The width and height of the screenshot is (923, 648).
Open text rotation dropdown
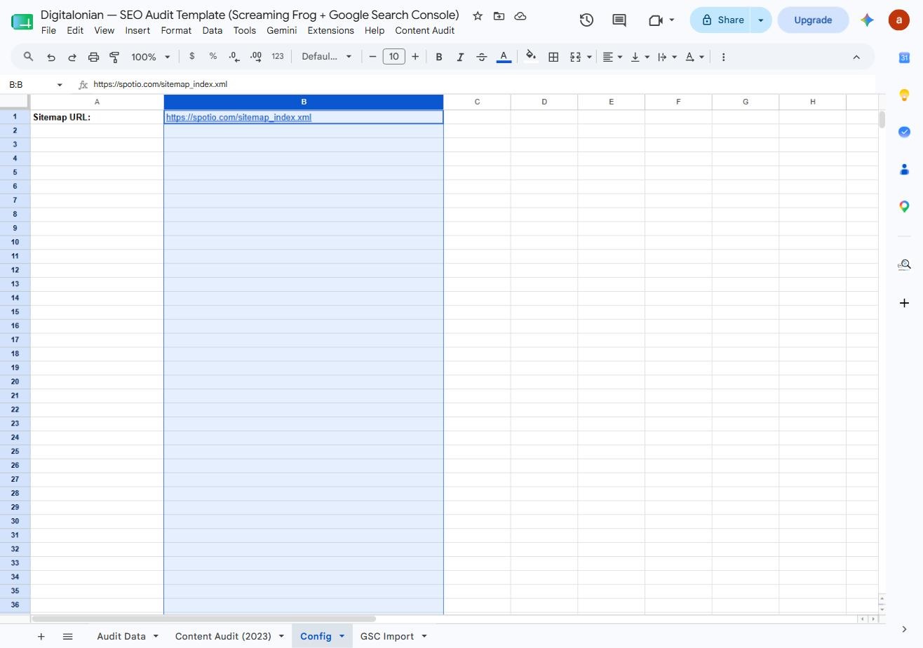pos(694,57)
